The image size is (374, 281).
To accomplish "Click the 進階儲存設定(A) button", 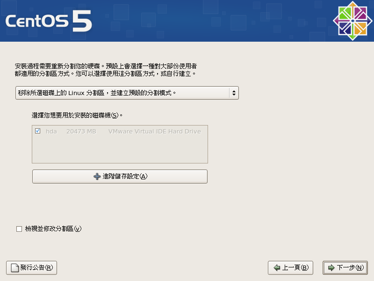I will (x=120, y=177).
